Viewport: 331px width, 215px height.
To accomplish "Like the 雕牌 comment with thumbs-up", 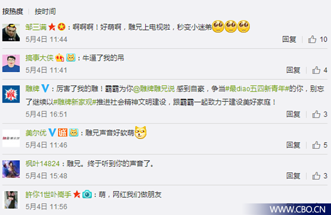I will click(x=316, y=114).
